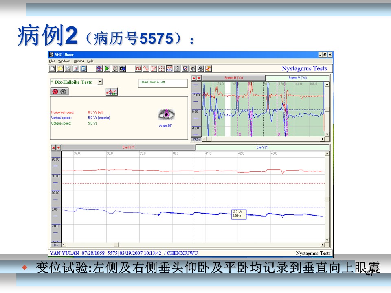The height and width of the screenshot is (293, 391).
Task: Click the light bulb toolbar icon
Action: click(x=114, y=68)
